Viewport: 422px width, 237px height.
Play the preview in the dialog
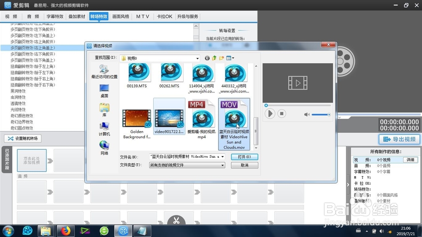[x=270, y=113]
